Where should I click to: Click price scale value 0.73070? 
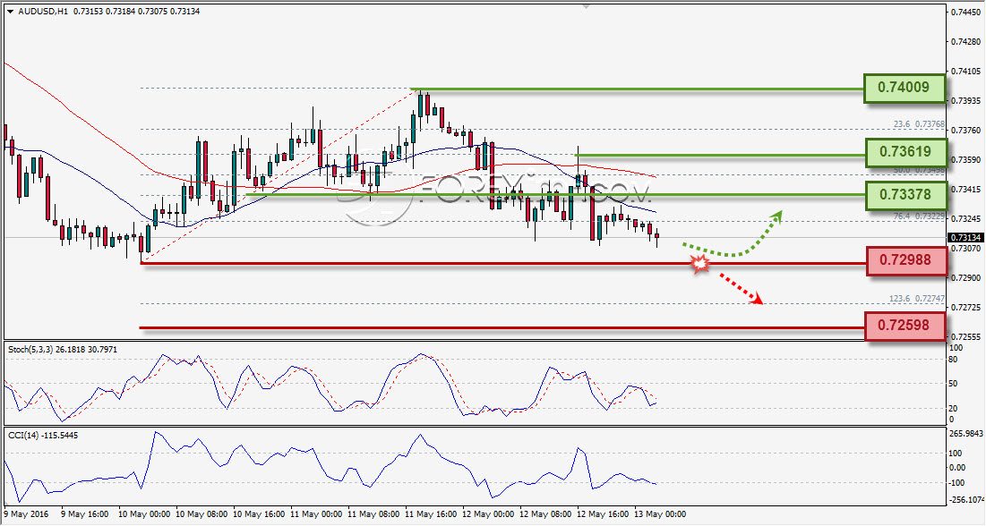click(x=966, y=248)
